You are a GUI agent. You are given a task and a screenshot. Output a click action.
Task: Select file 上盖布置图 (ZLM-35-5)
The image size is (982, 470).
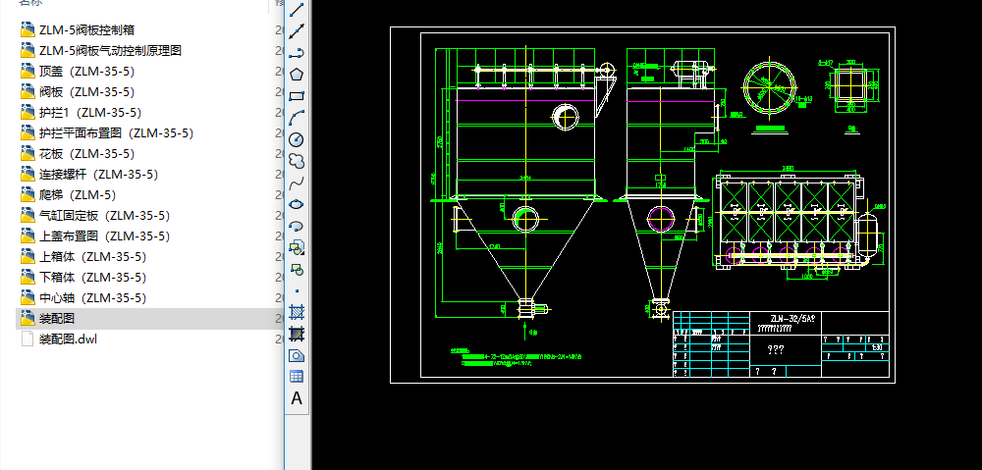pos(104,236)
